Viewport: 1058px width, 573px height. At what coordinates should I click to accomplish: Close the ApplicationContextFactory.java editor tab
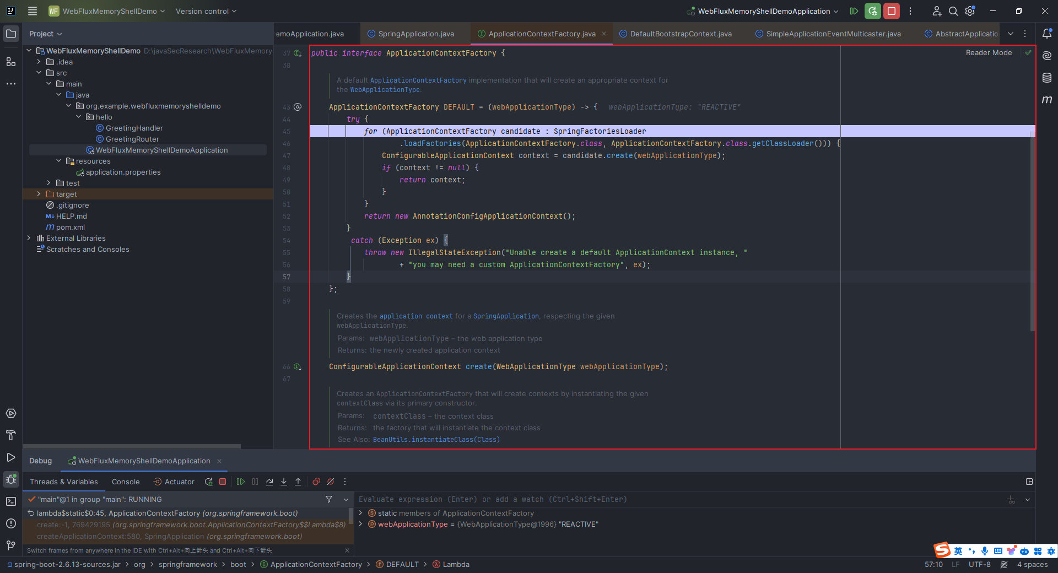(604, 34)
